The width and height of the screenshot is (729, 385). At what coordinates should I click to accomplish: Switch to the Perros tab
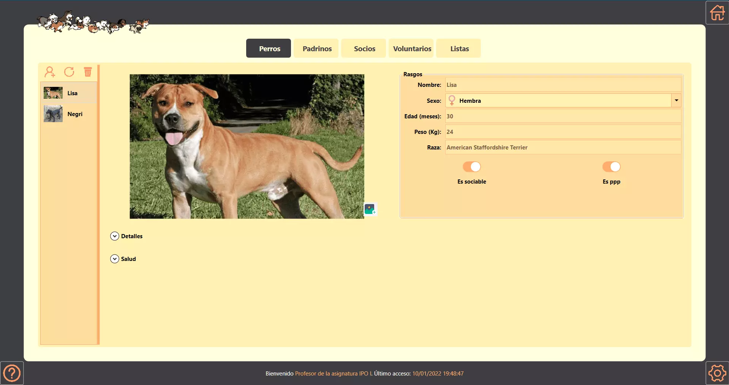click(x=269, y=48)
